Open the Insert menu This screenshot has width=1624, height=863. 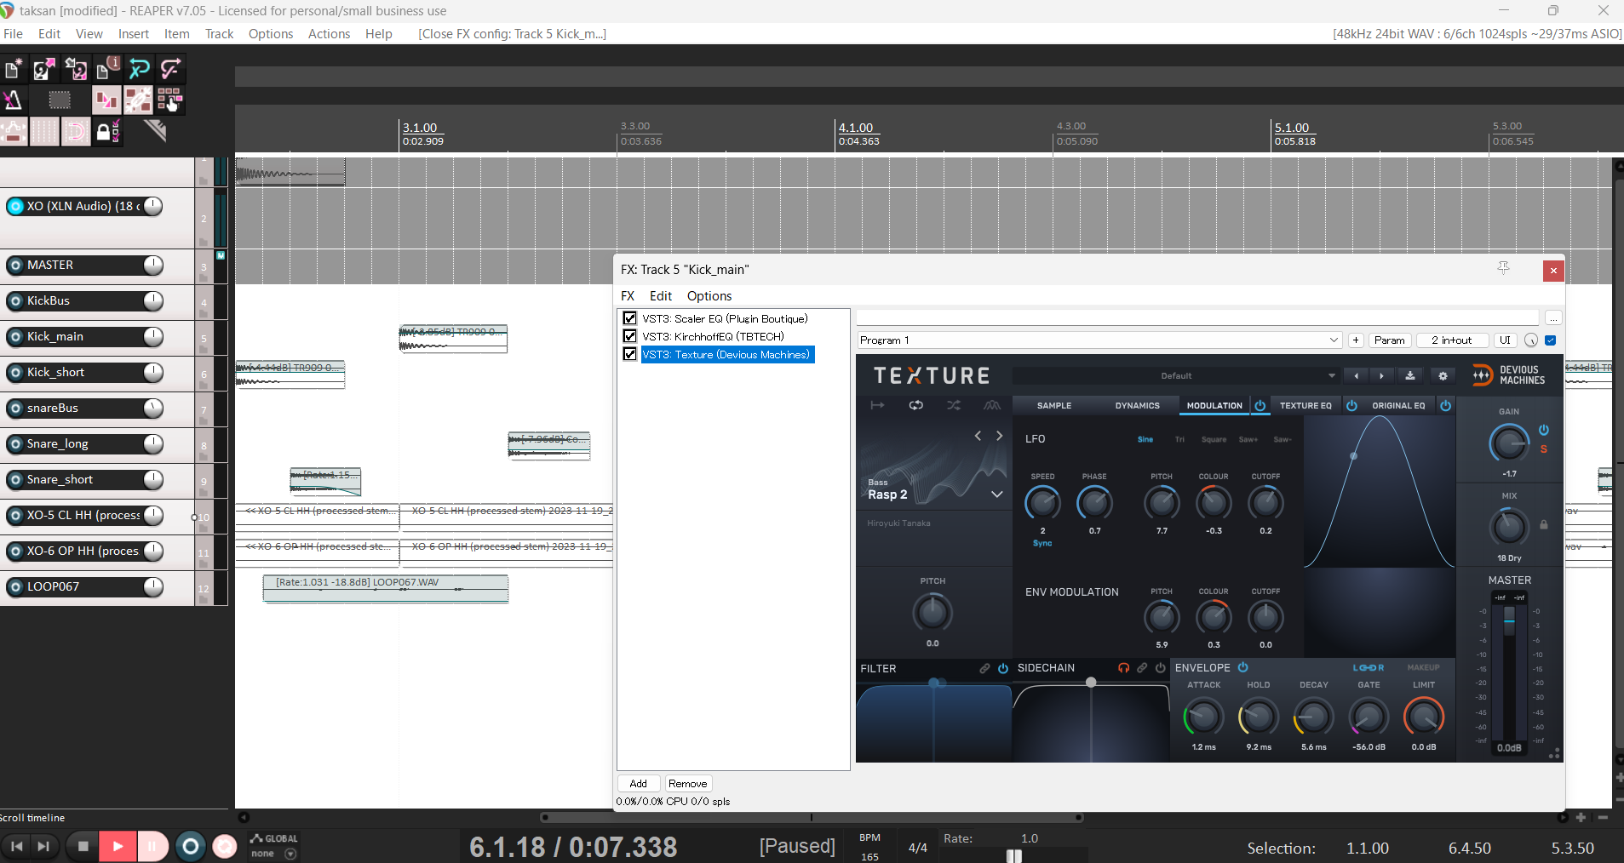point(134,34)
